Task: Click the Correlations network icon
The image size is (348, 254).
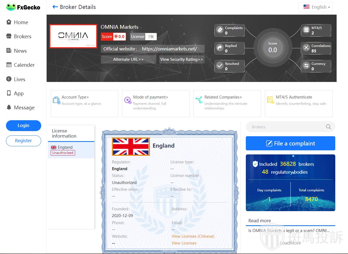Action: point(306,48)
